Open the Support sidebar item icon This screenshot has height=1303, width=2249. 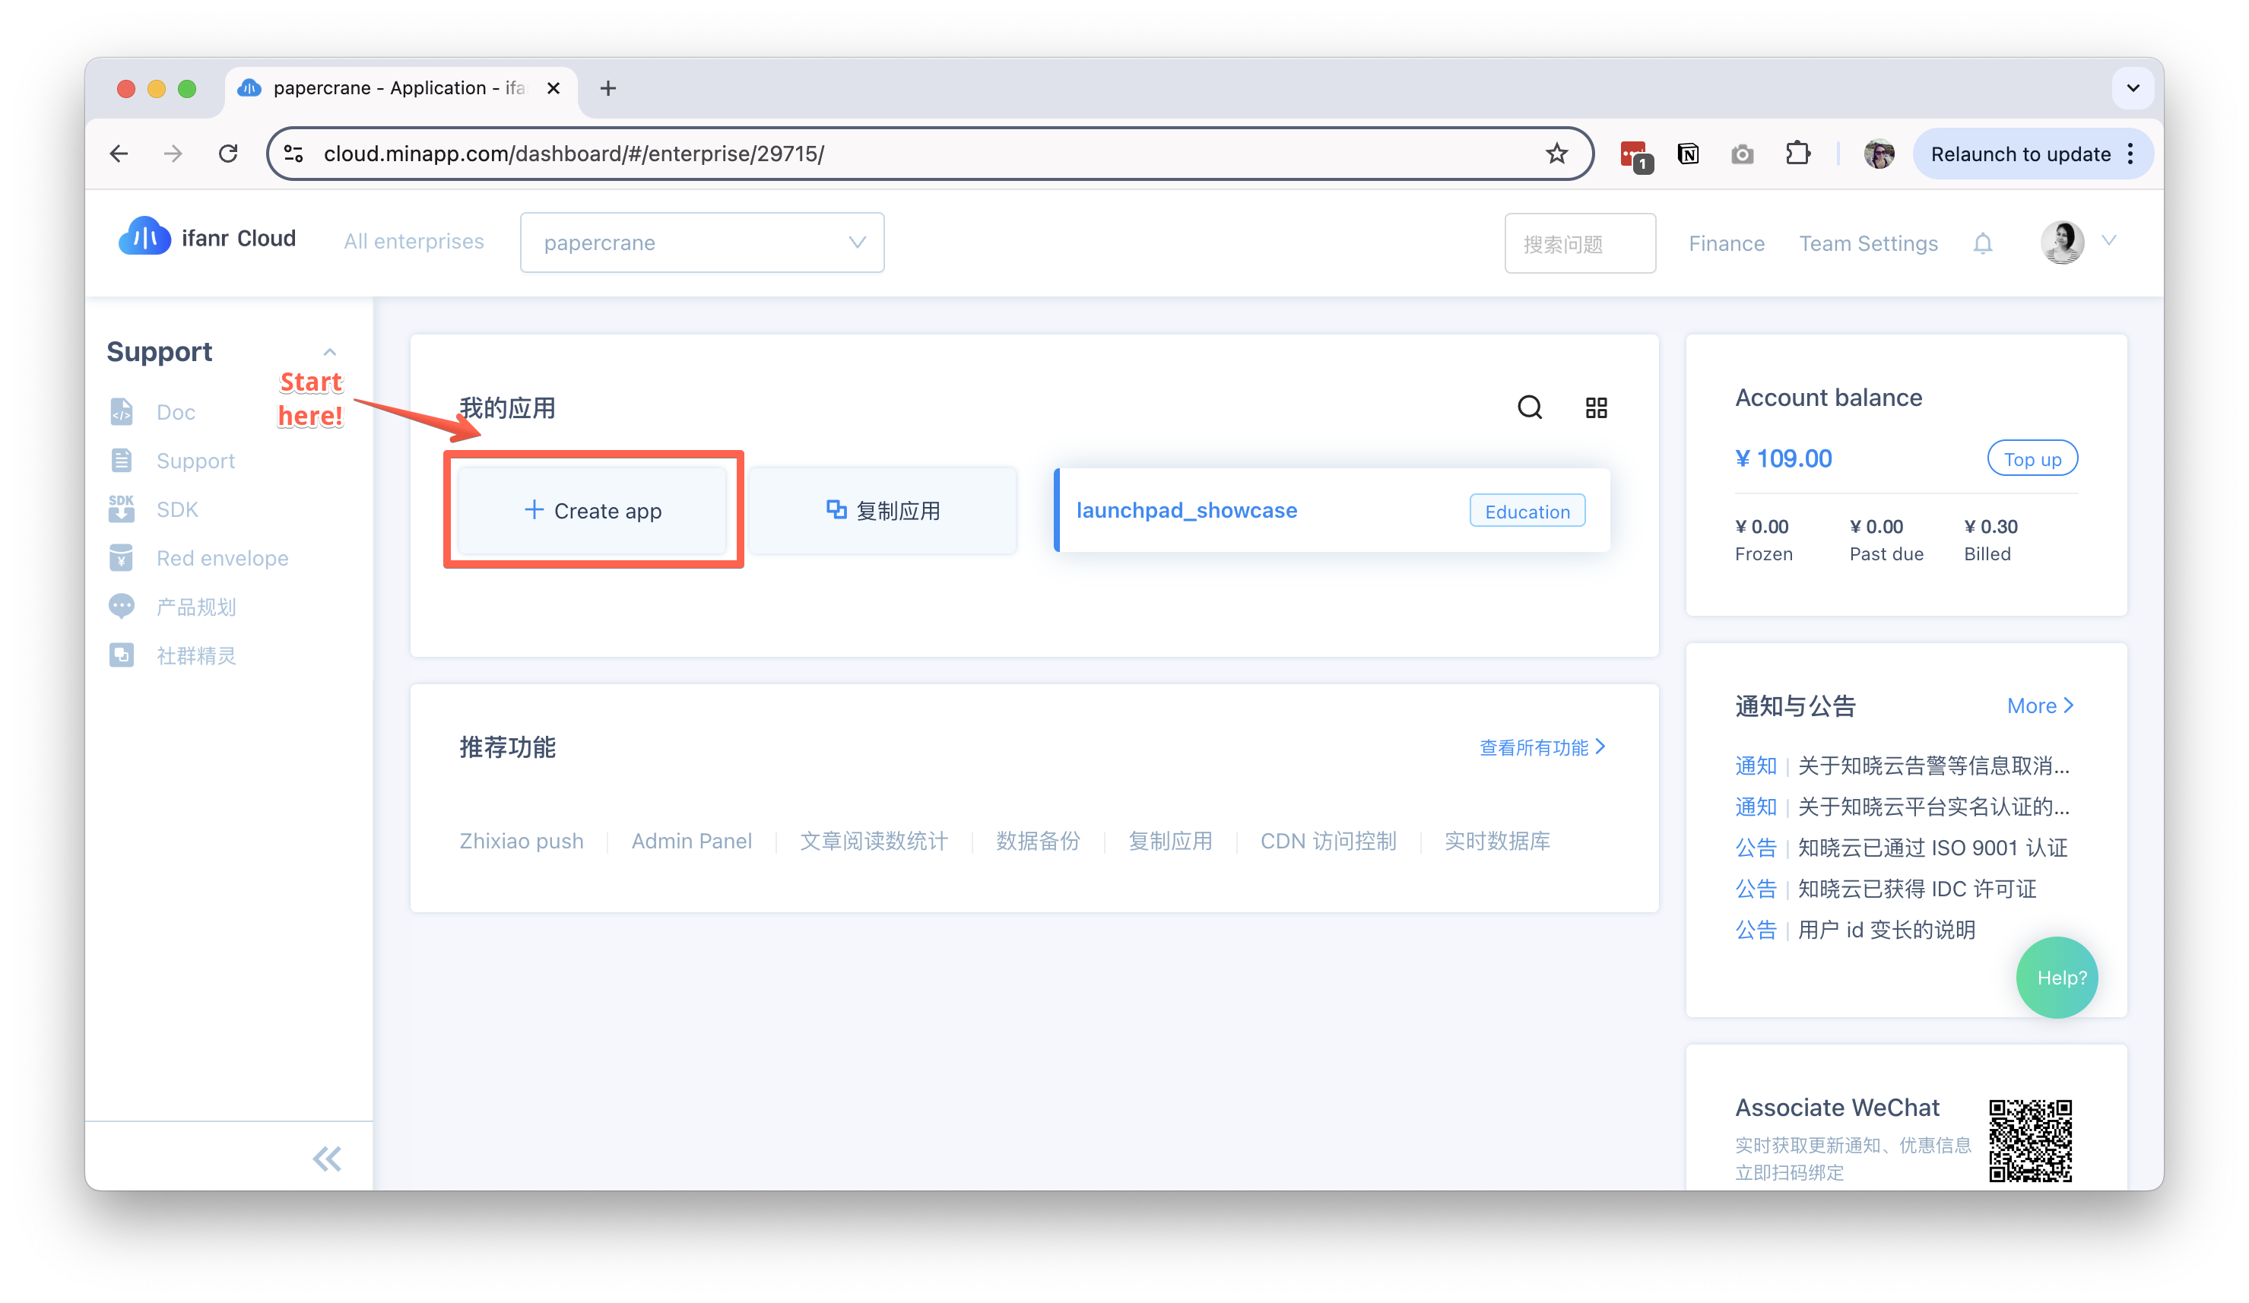[x=122, y=460]
